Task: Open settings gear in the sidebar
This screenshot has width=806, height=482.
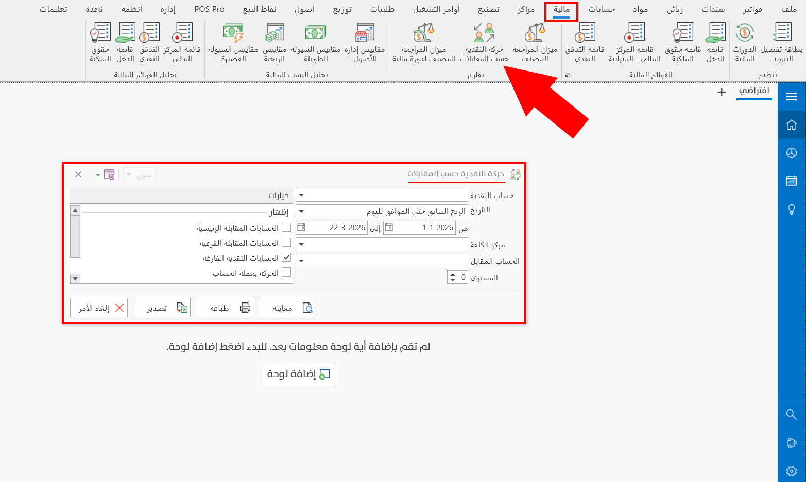Action: (792, 471)
